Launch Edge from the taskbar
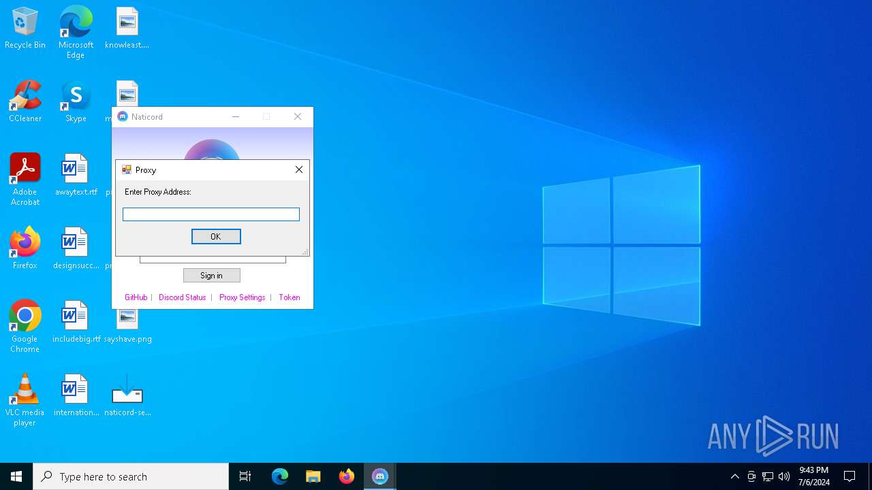The height and width of the screenshot is (490, 872). (x=280, y=476)
